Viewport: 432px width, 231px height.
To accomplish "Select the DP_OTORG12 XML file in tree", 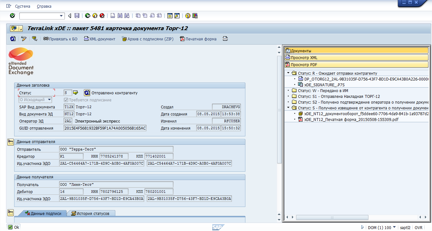I will coord(366,79).
